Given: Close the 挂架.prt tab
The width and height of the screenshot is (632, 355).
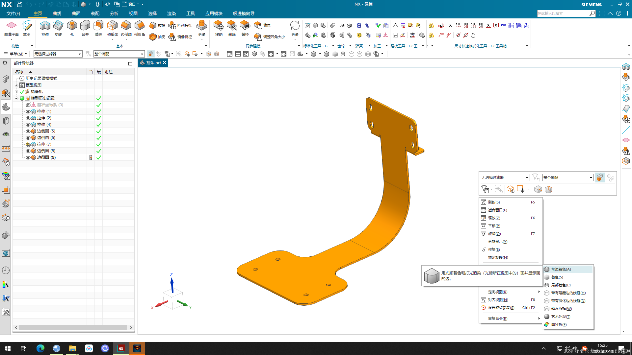Looking at the screenshot, I should pos(165,62).
